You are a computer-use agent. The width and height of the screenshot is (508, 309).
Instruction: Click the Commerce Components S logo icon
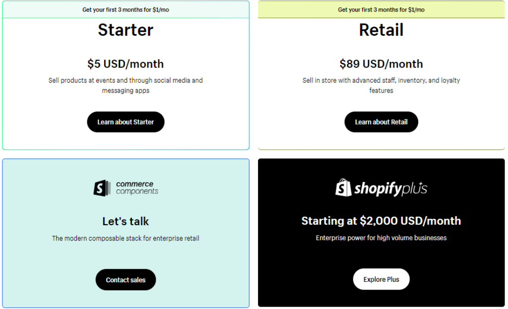click(x=102, y=188)
